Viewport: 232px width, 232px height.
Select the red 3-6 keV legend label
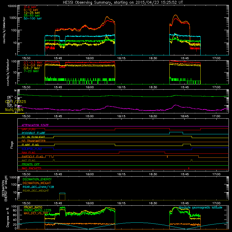click(x=30, y=7)
